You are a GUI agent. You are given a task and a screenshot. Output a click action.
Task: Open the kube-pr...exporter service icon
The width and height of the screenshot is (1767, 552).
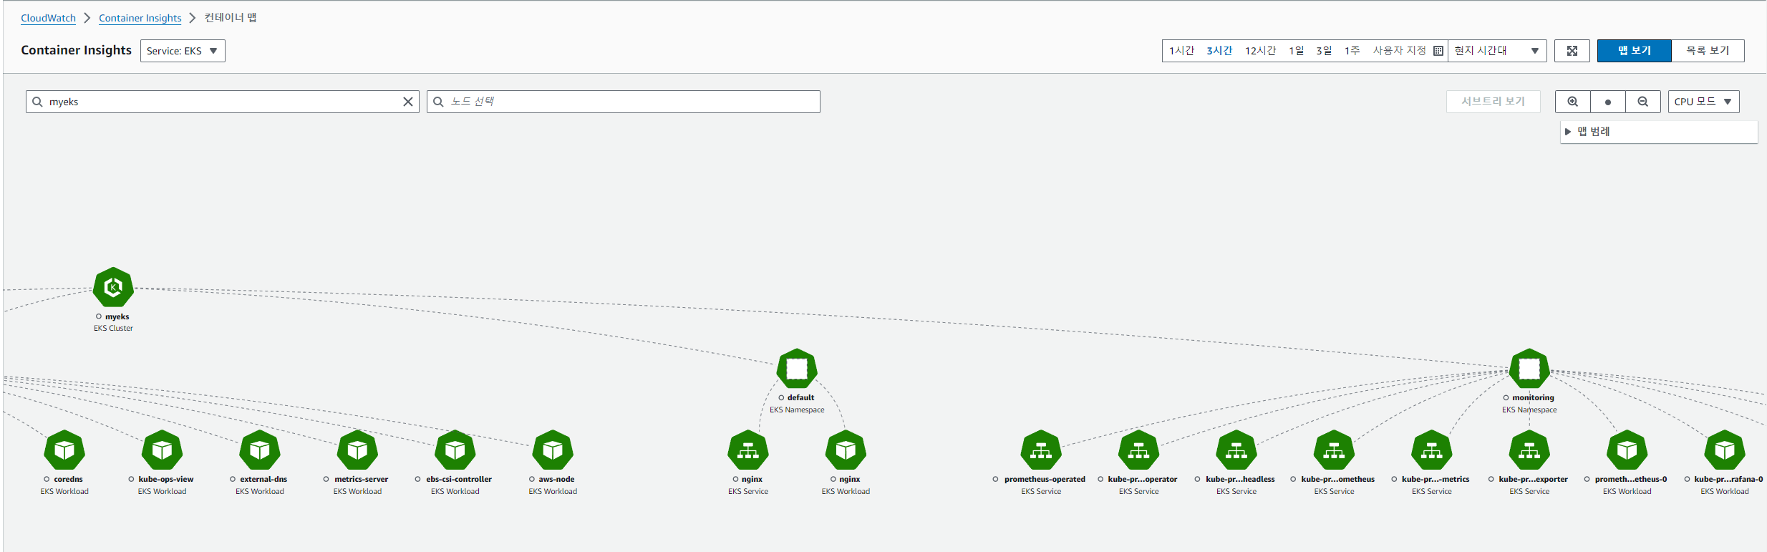pos(1529,450)
